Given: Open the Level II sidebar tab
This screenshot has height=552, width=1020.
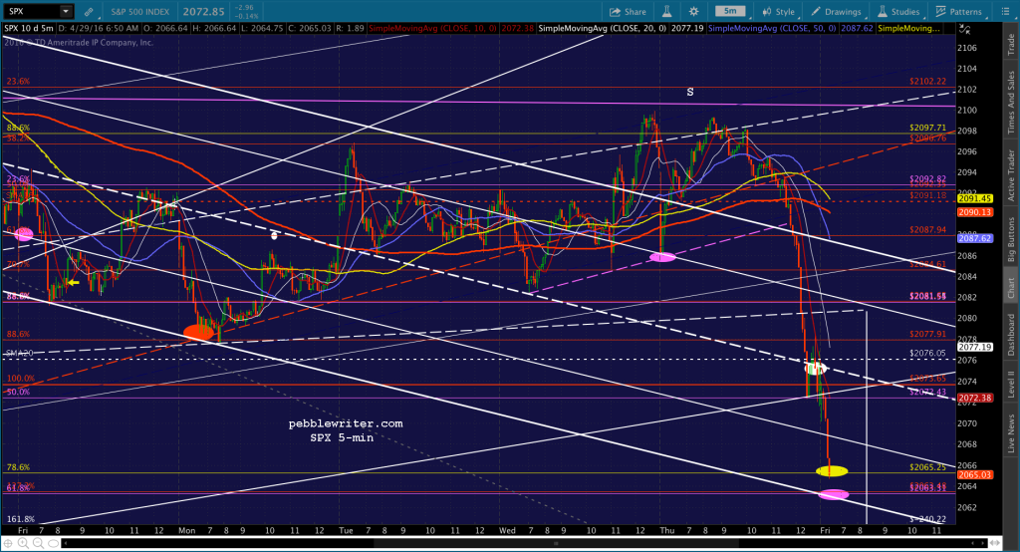Looking at the screenshot, I should pyautogui.click(x=1011, y=384).
